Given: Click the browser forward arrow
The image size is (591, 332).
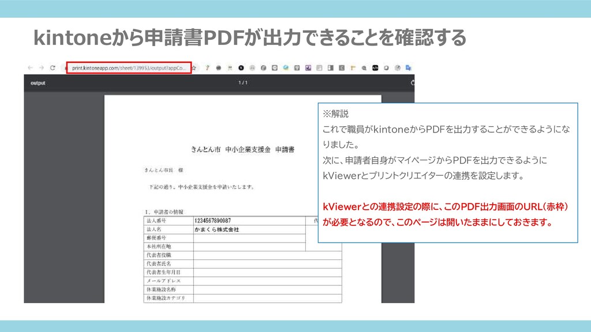Looking at the screenshot, I should [42, 68].
